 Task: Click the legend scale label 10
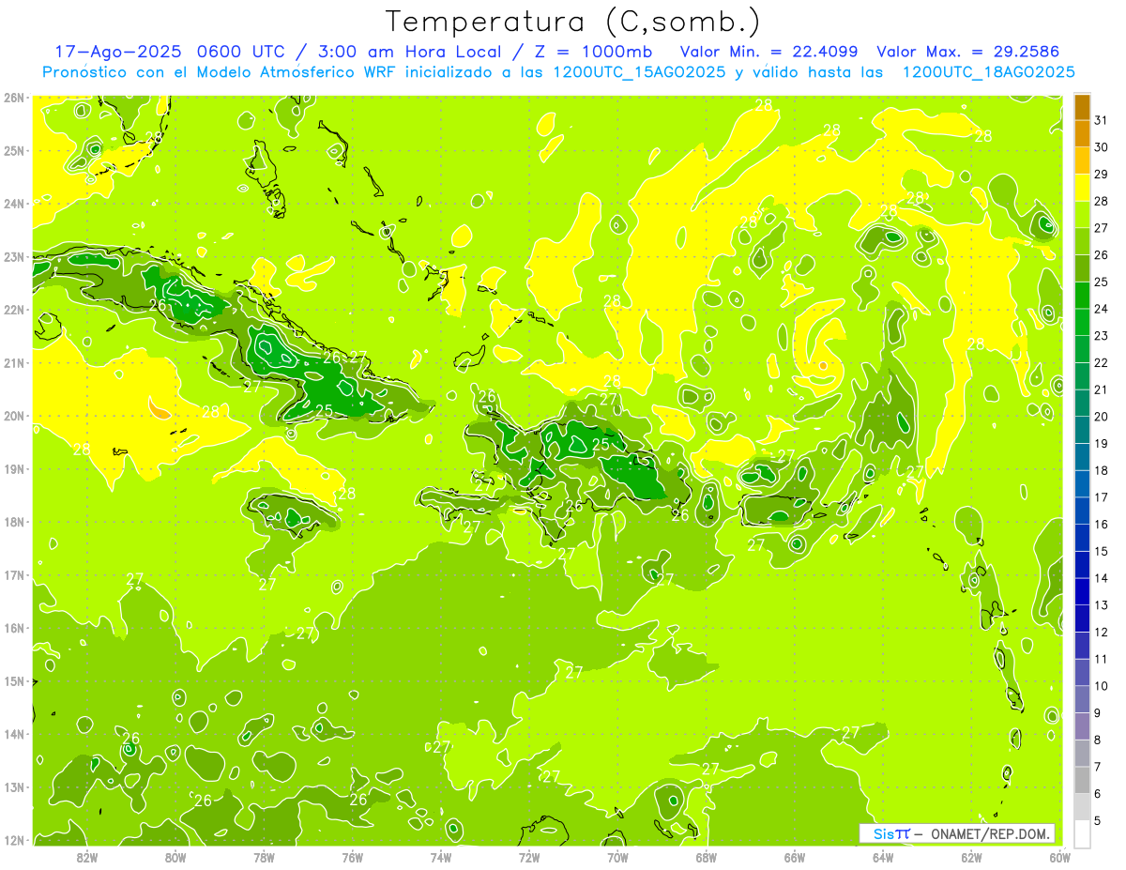[x=1101, y=686]
